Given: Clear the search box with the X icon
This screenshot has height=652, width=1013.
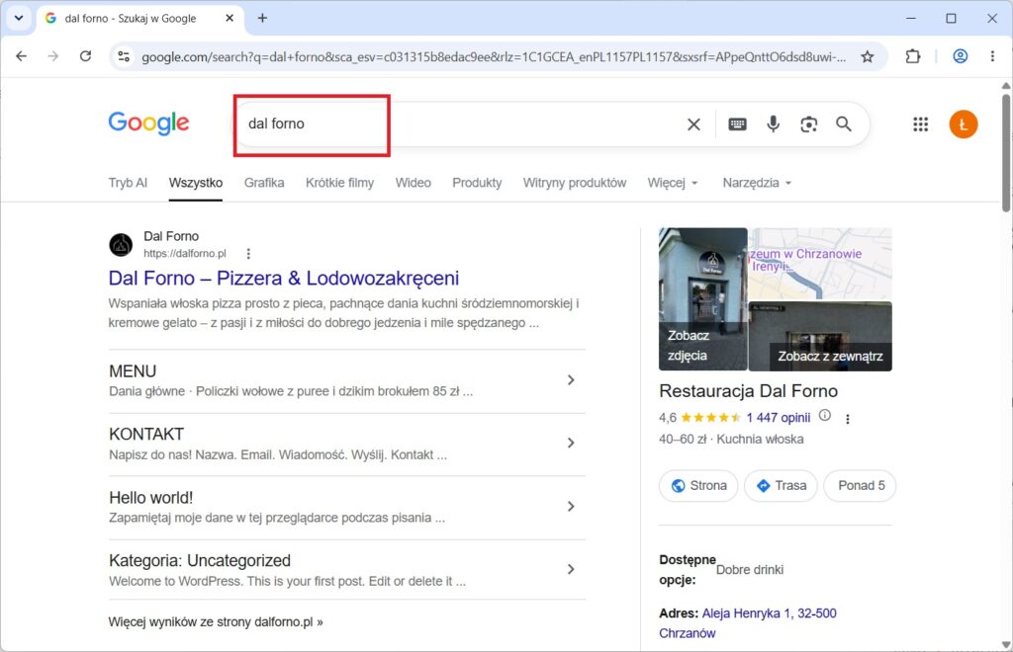Looking at the screenshot, I should click(693, 123).
